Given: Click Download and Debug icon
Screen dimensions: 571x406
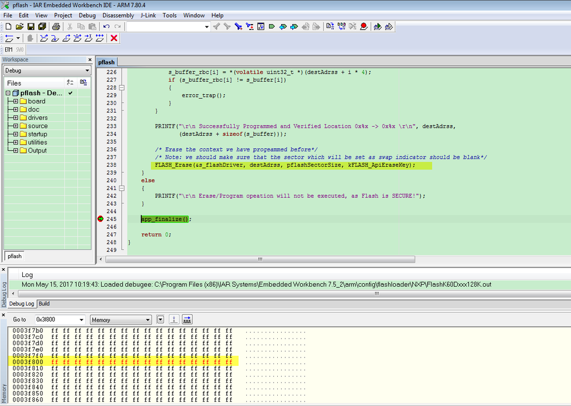Looking at the screenshot, I should (378, 26).
